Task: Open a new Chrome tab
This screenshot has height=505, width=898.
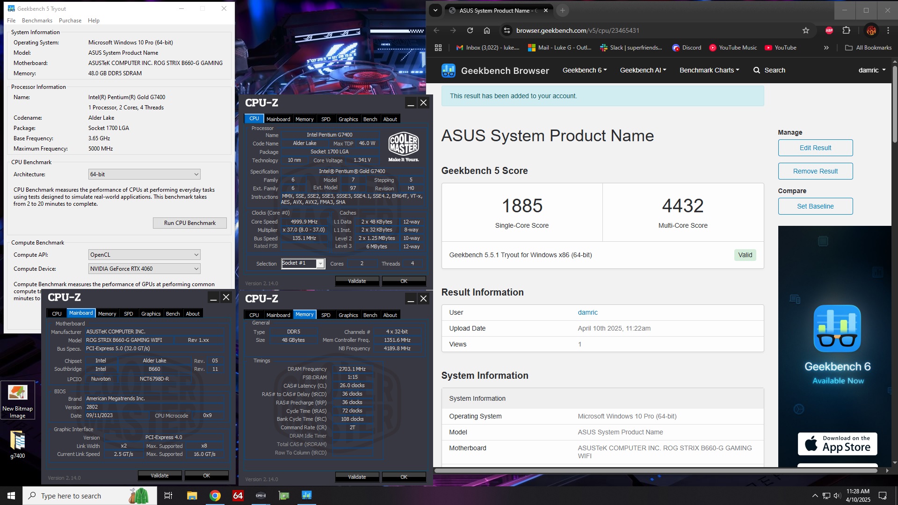Action: [563, 10]
